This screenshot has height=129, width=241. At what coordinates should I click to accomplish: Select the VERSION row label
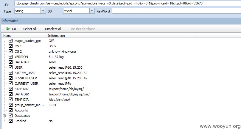pyautogui.click(x=21, y=57)
